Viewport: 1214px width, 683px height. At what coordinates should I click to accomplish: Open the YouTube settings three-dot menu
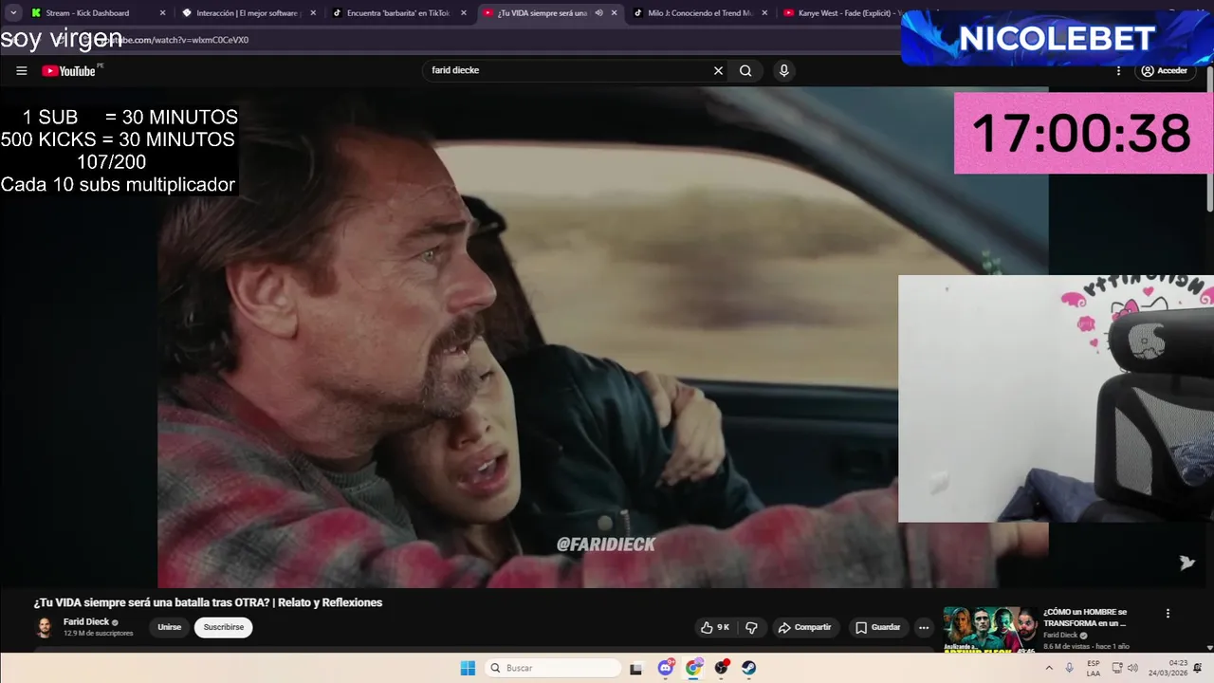1118,71
